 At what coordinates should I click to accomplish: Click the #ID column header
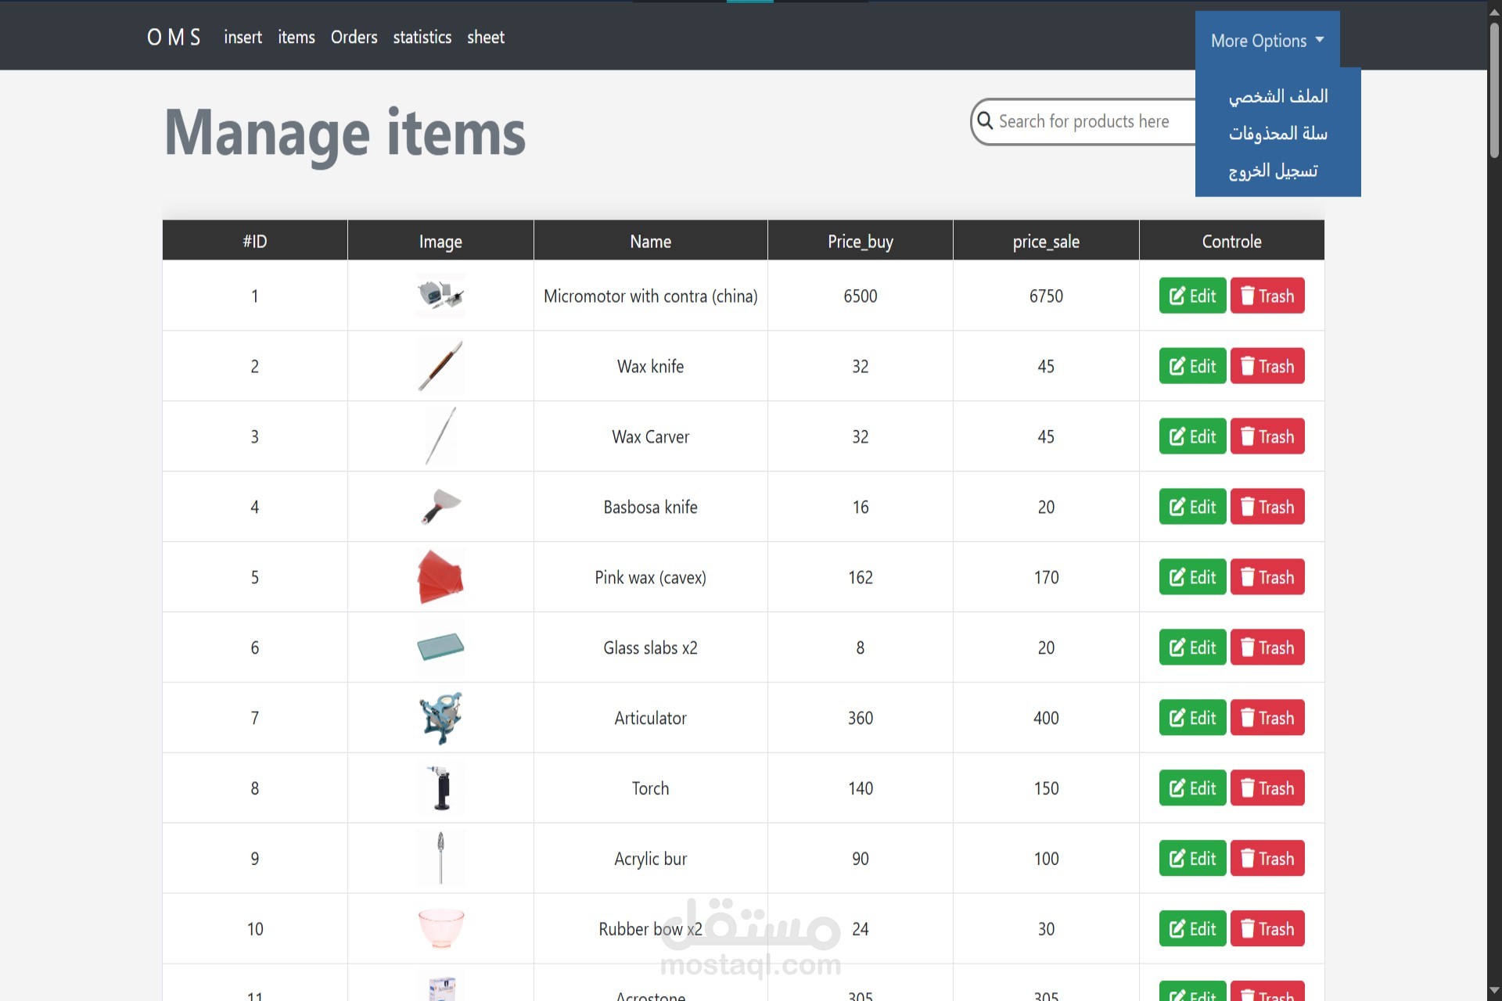[255, 241]
